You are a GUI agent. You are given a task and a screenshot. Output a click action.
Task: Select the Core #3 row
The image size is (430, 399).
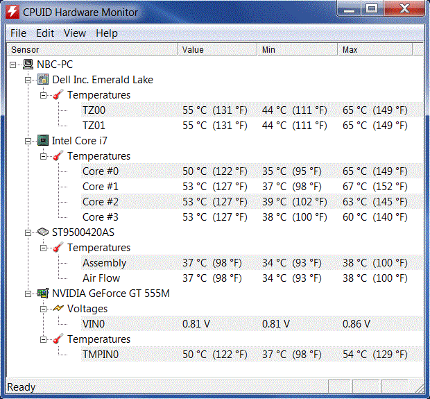click(252, 217)
